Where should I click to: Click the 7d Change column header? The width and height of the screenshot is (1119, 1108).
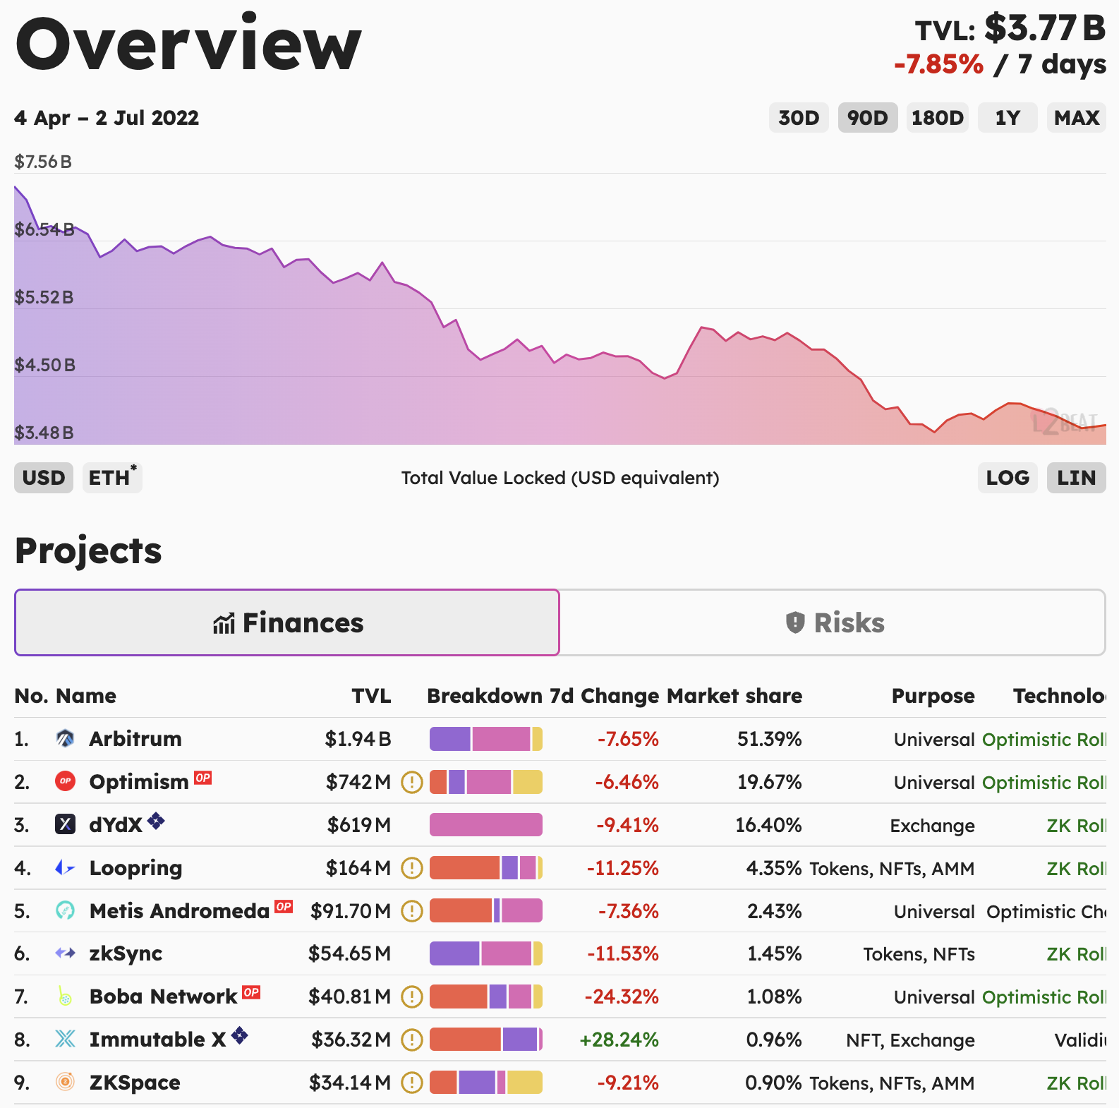[605, 696]
